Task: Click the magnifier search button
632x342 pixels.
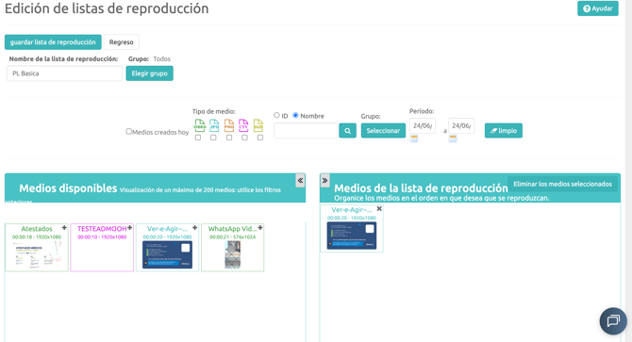Action: click(x=347, y=131)
